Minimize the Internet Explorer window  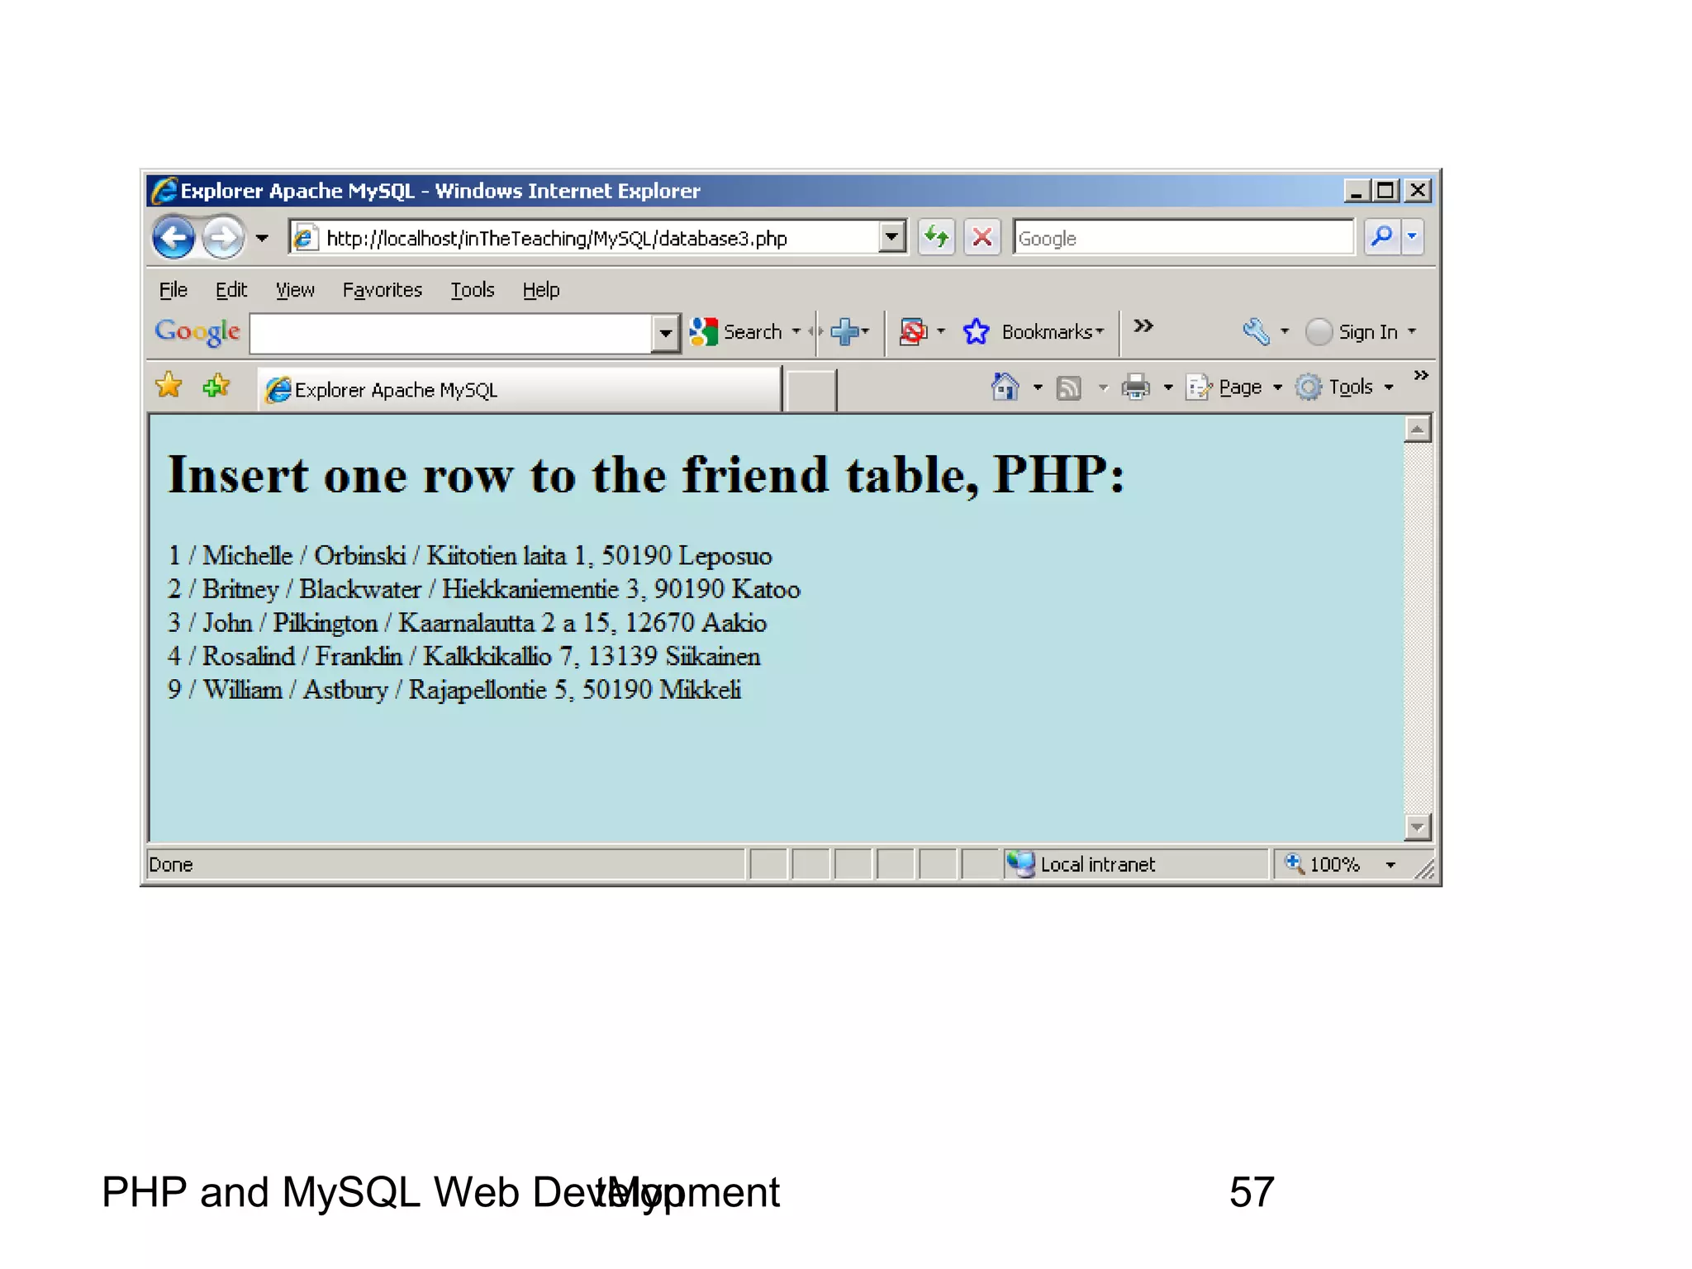coord(1356,191)
